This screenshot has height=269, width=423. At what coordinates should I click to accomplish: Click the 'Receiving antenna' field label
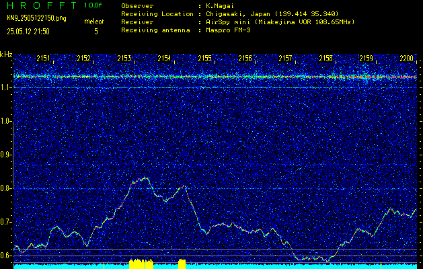155,30
